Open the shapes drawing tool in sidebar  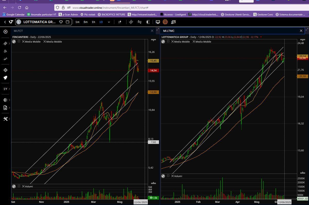(5, 51)
